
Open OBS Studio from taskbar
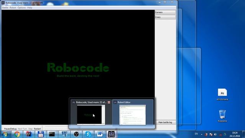tap(76, 134)
